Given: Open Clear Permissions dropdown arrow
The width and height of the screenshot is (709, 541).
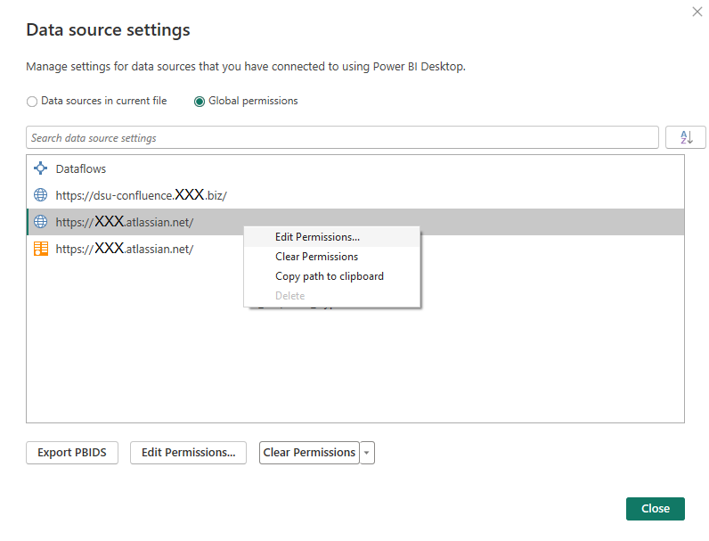Looking at the screenshot, I should tap(367, 453).
